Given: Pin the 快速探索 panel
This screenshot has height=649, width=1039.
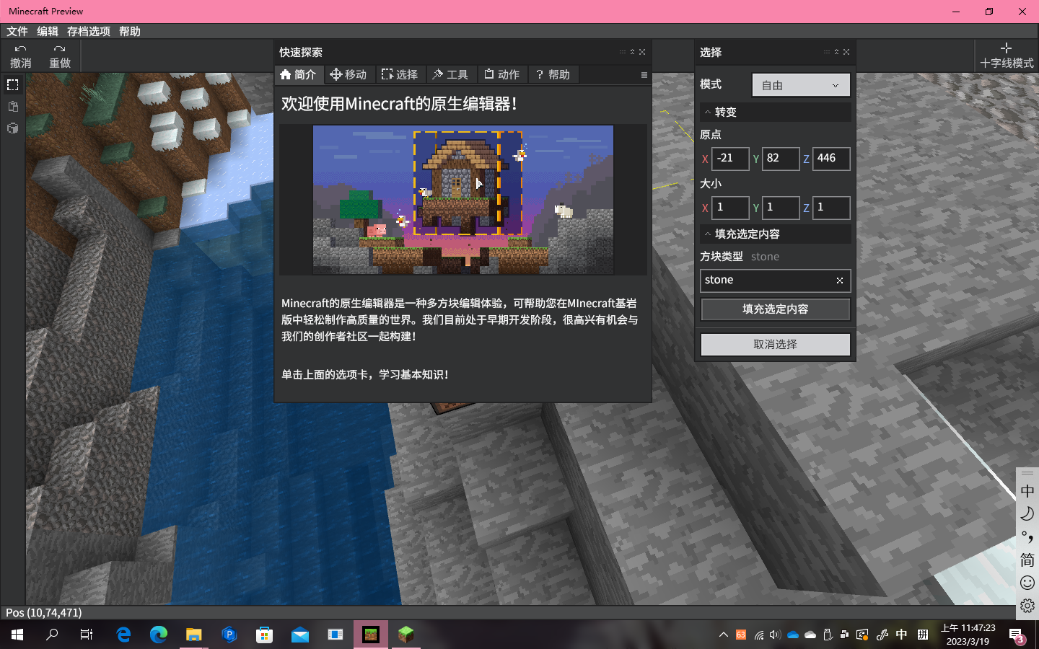Looking at the screenshot, I should (x=632, y=52).
